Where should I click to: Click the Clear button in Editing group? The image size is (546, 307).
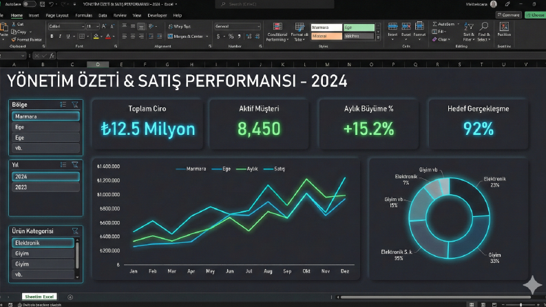[x=441, y=39]
